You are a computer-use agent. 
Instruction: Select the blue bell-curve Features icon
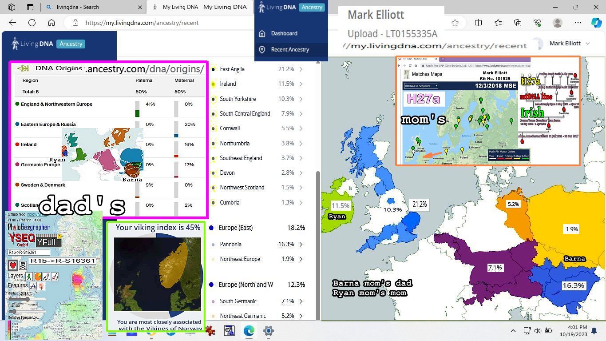[x=34, y=286]
